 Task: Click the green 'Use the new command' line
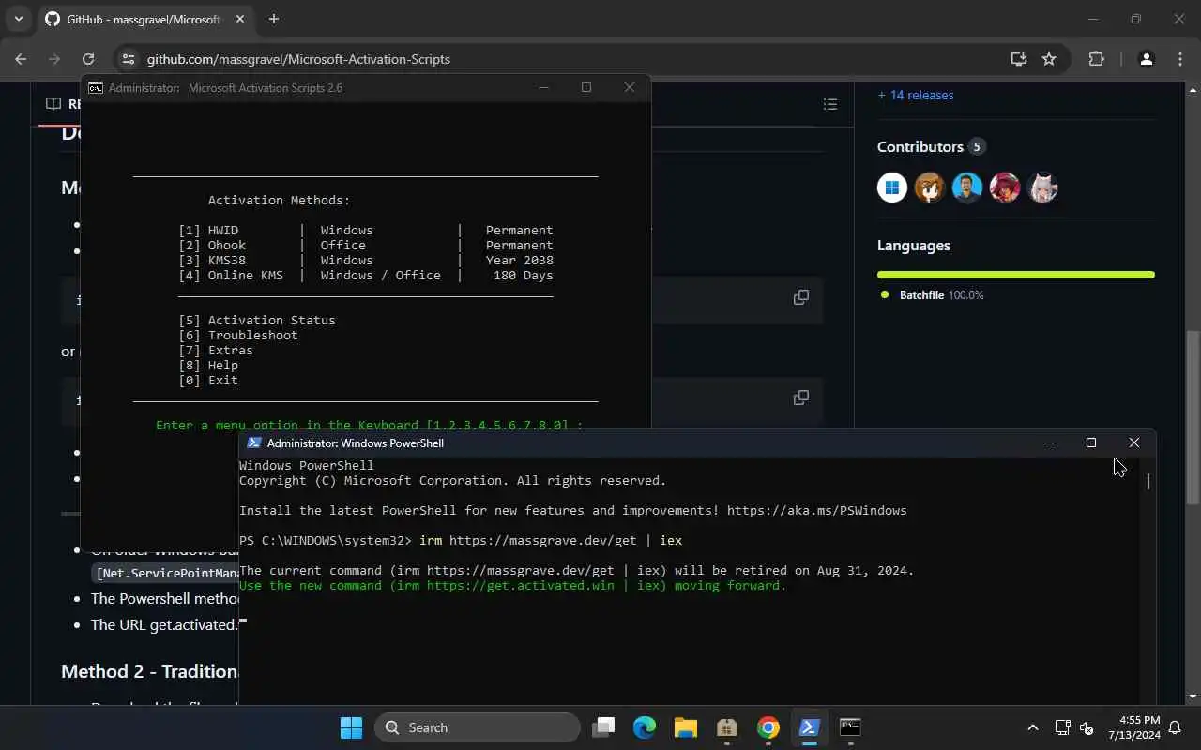(512, 585)
